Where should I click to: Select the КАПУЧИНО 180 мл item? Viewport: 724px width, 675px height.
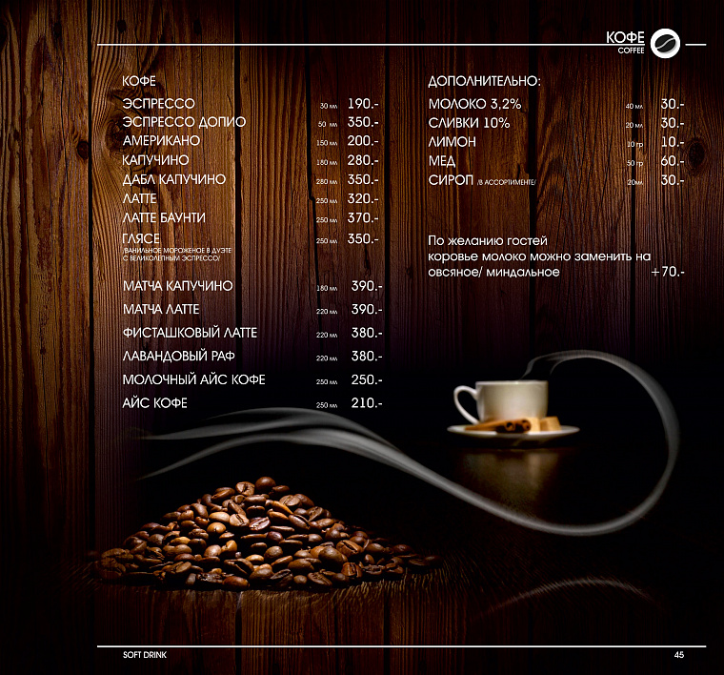tap(155, 160)
